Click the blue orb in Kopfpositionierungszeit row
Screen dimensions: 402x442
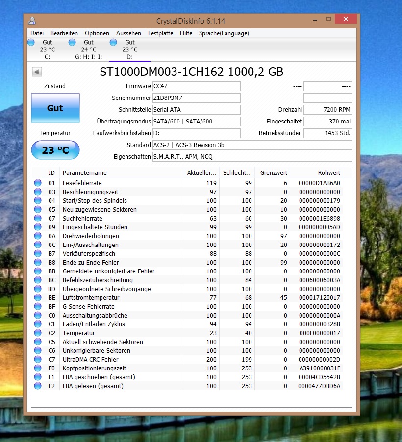pos(38,368)
